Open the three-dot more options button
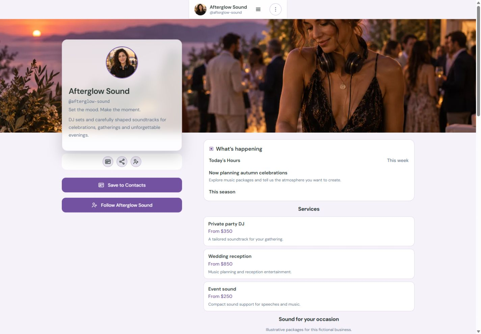 pyautogui.click(x=275, y=9)
